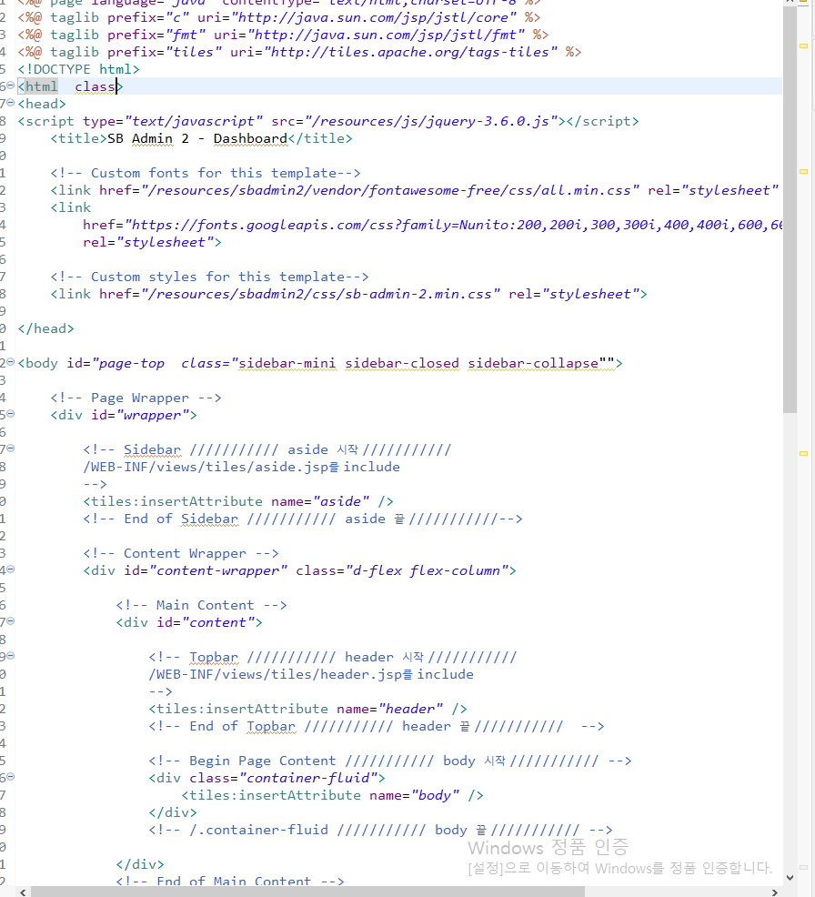This screenshot has height=897, width=815.
Task: Click tiles:insertAttribute name aside tag
Action: (238, 501)
